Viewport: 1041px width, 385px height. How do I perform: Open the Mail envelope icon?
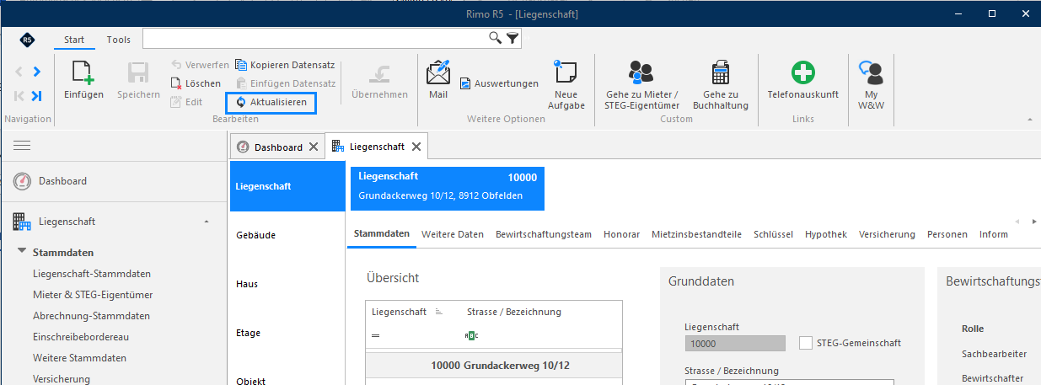(438, 72)
